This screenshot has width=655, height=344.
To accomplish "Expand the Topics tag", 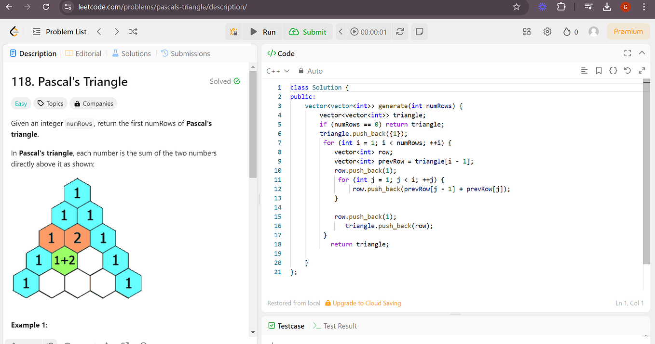I will (x=51, y=103).
